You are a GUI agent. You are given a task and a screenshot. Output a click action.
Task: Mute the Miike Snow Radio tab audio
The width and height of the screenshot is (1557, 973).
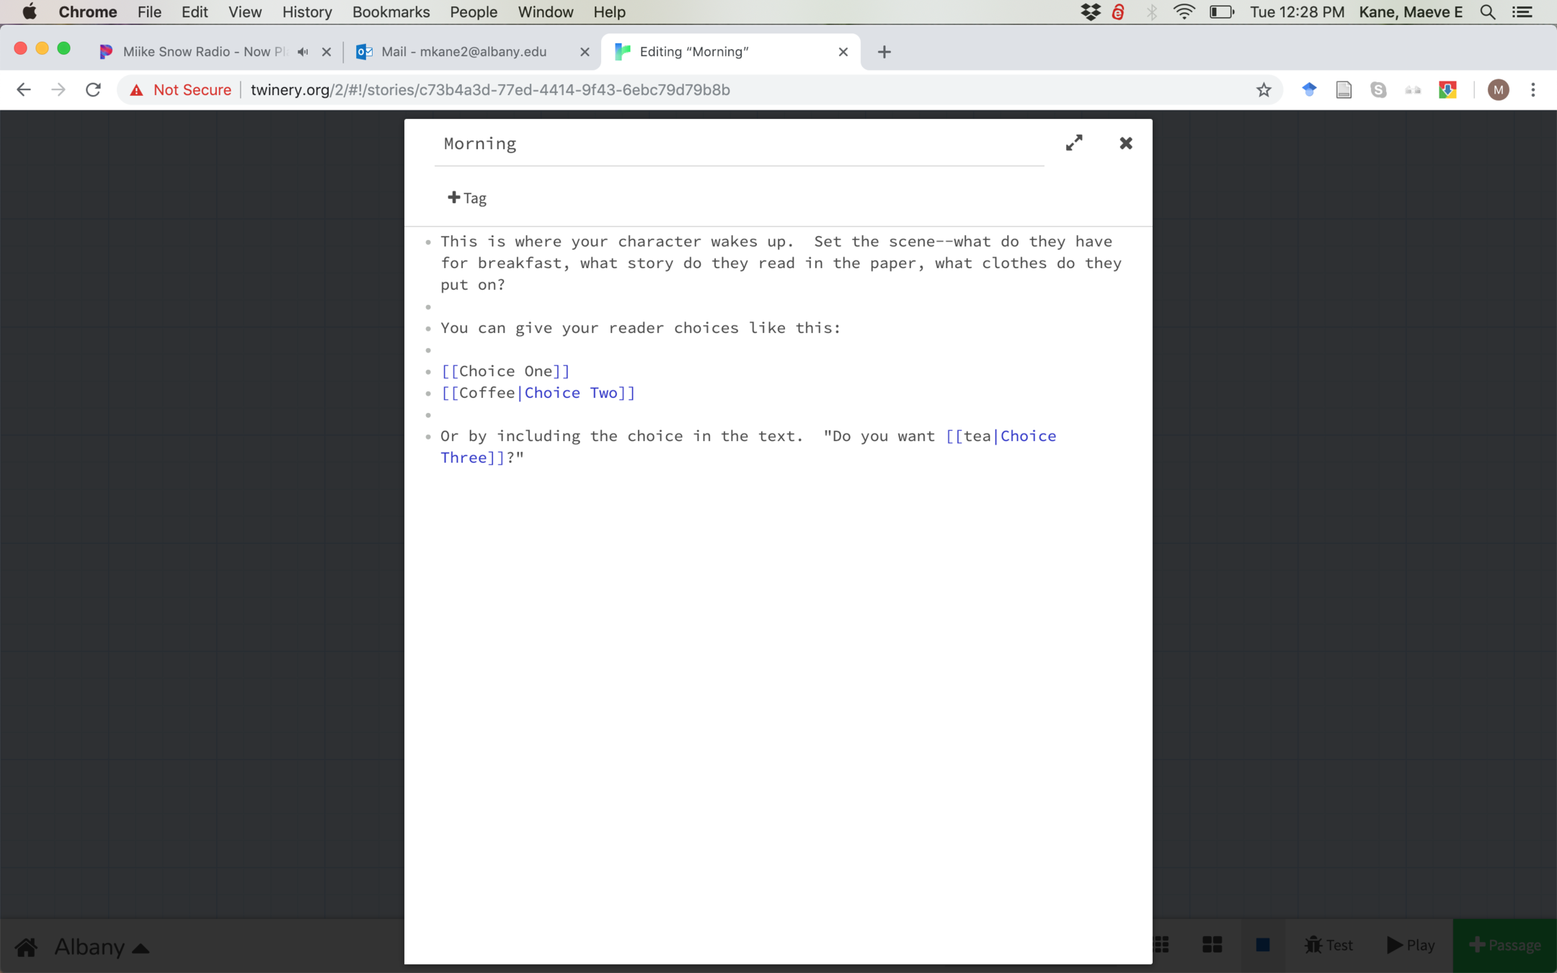(303, 52)
